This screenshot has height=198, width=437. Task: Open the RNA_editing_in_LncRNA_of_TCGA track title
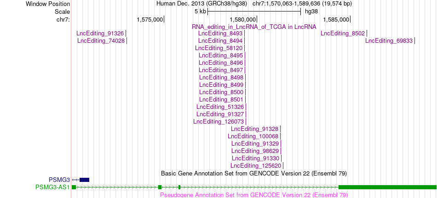(254, 27)
